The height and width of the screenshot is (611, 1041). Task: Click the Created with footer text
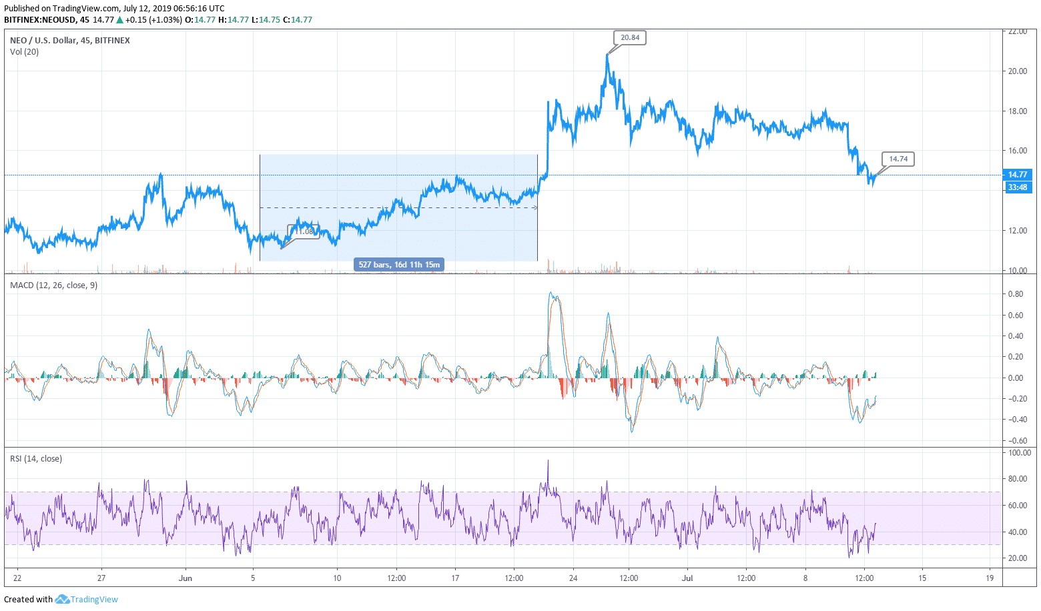[28, 599]
